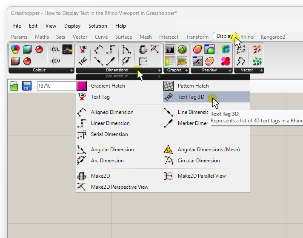
Task: Select the HSL colour component
Action: [55, 49]
